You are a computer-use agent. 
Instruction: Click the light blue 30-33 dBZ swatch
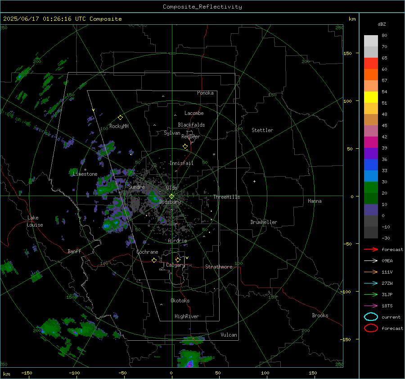371,176
